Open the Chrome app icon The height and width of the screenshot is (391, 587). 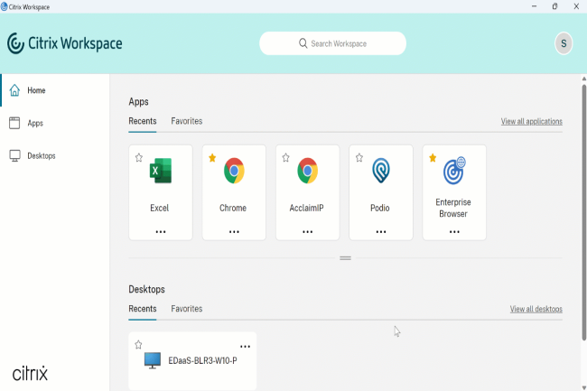click(x=234, y=172)
